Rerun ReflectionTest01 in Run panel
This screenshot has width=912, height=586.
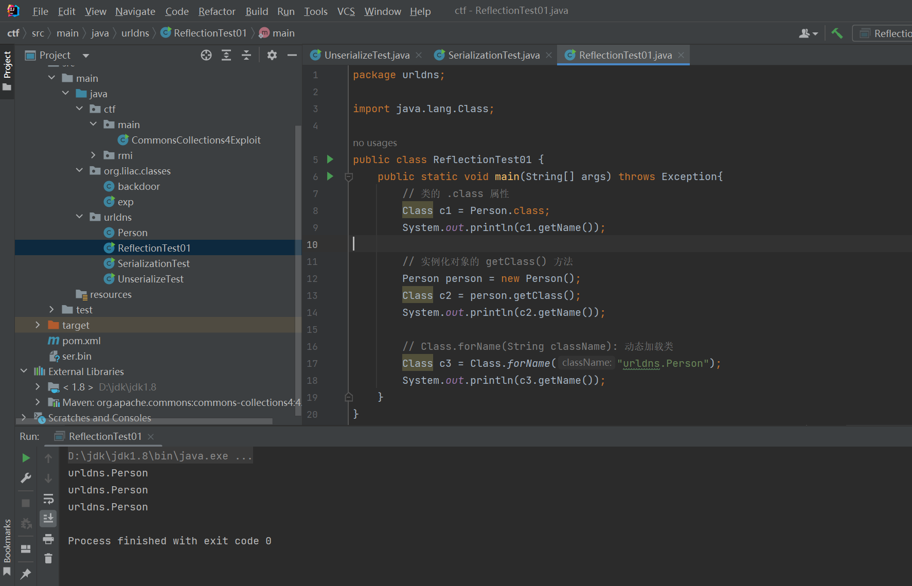(x=26, y=458)
